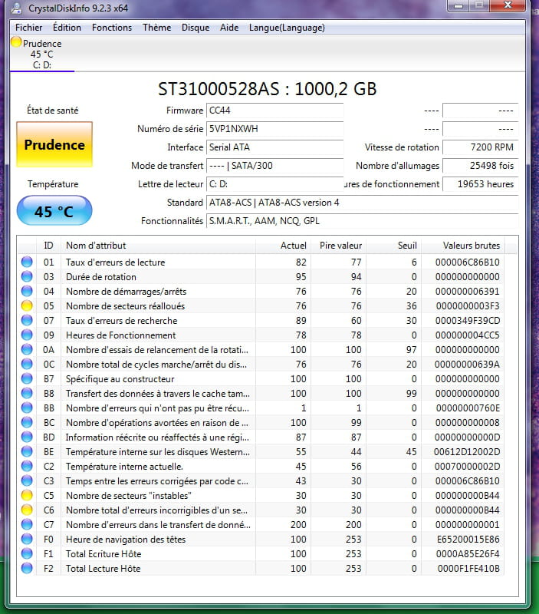Open the Thème menu

(157, 28)
